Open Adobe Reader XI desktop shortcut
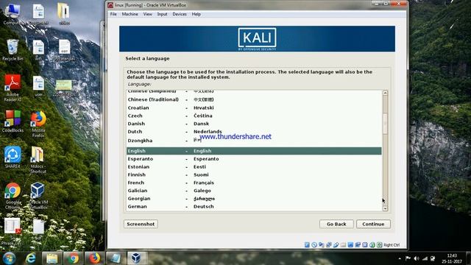The height and width of the screenshot is (265, 471). [13, 88]
